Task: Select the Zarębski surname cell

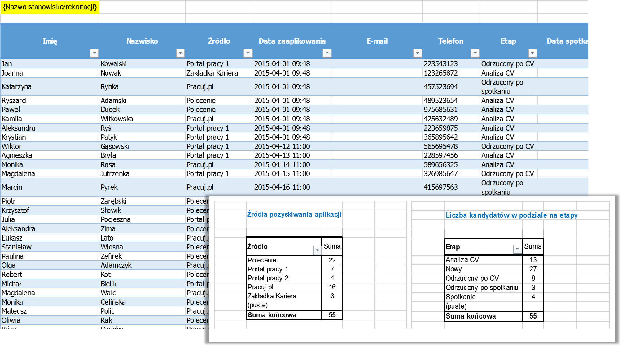Action: coord(142,201)
